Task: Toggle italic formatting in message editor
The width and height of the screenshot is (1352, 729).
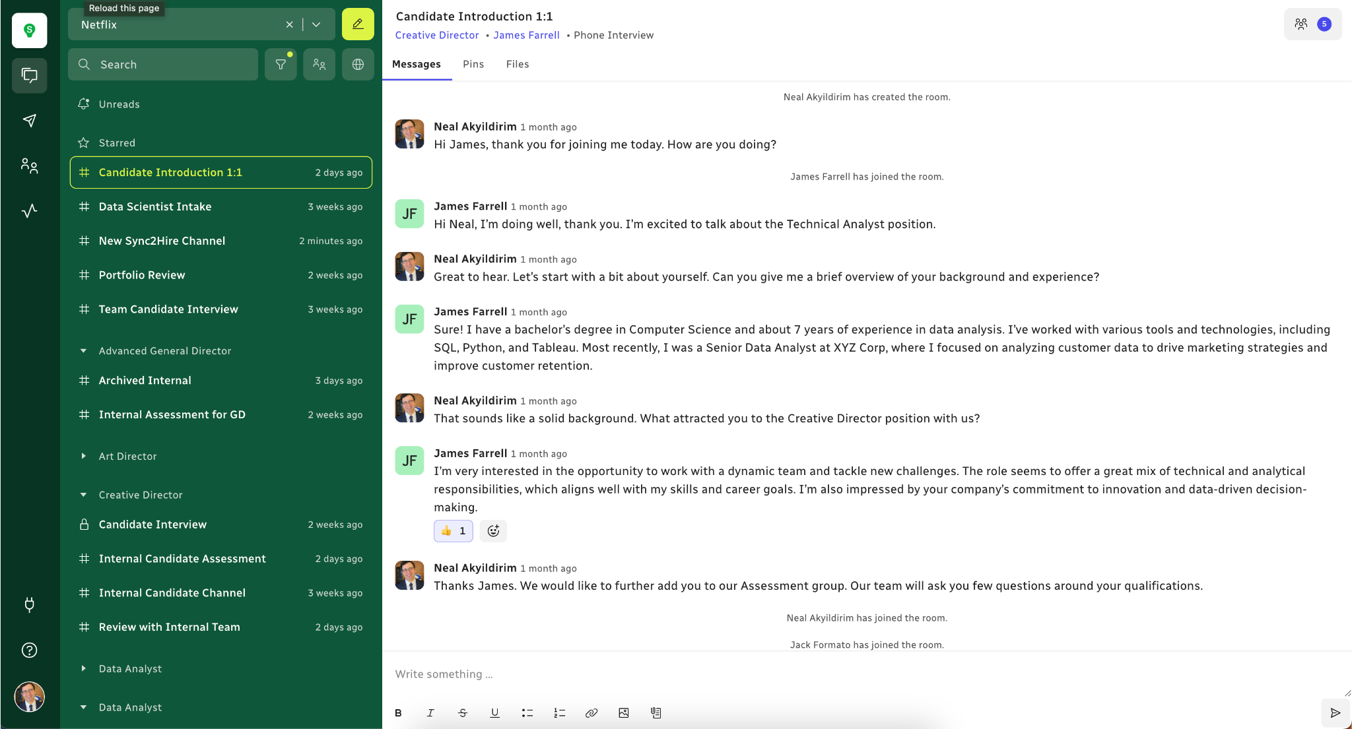Action: pyautogui.click(x=430, y=713)
